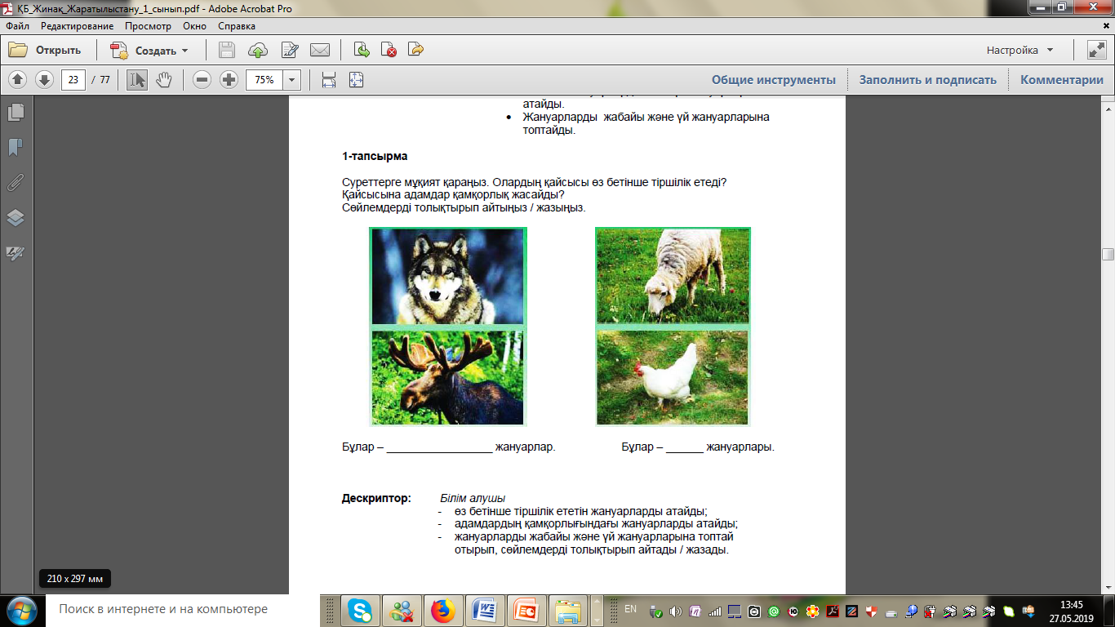Click the wolf picture

click(x=447, y=277)
